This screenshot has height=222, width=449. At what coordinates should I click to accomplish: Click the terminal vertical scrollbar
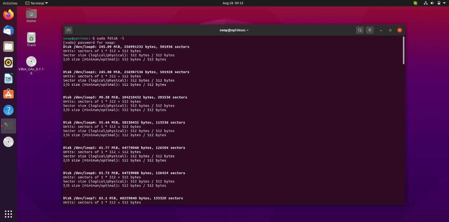click(404, 50)
